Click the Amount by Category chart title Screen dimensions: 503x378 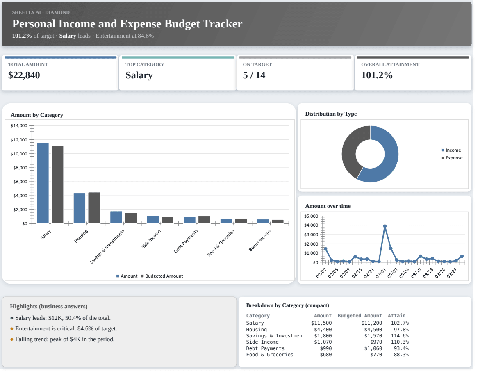pos(37,115)
